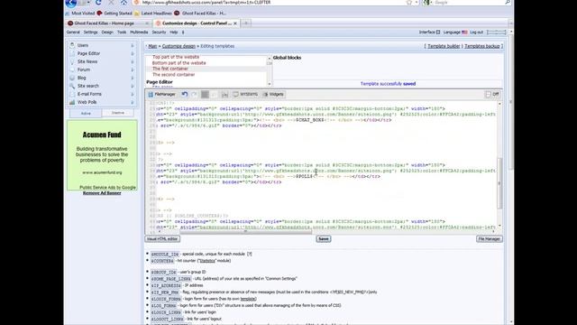Viewport: 577px width, 325px height.
Task: Select the Bottom part of the website template
Action: 179,63
